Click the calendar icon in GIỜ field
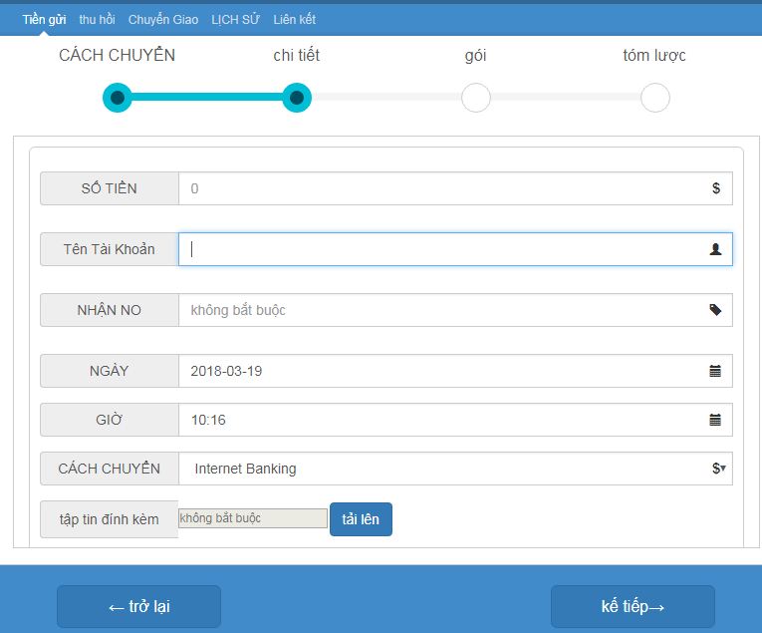This screenshot has width=762, height=633. tap(715, 420)
